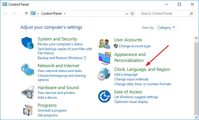The image size is (199, 120).
Task: Open Backup and Restore (Windows 7)
Action: point(62,58)
